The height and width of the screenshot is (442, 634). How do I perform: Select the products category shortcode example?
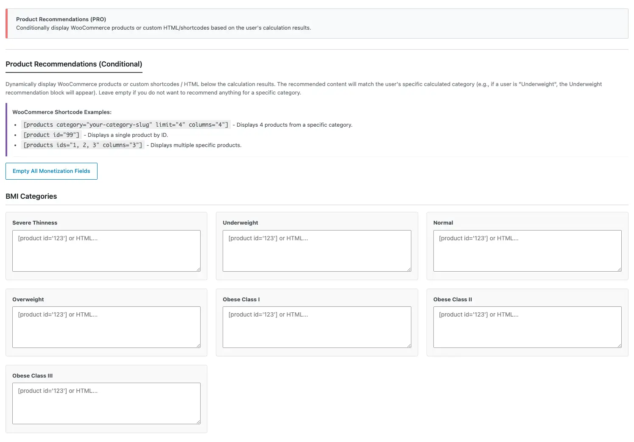(126, 125)
